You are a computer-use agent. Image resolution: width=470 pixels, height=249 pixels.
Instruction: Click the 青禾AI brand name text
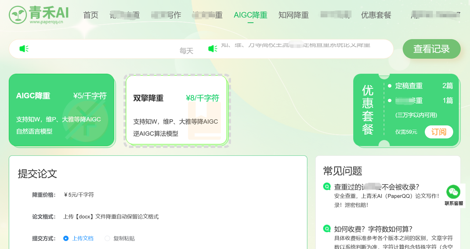pyautogui.click(x=50, y=12)
